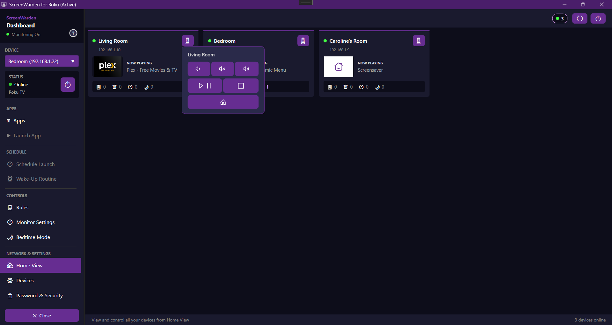
Task: Click Caroline's Room card title
Action: (x=348, y=41)
